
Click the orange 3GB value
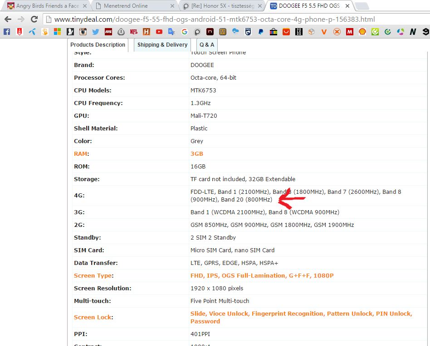(197, 154)
